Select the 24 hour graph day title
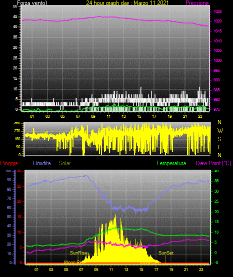233x277 pixels. (127, 3)
